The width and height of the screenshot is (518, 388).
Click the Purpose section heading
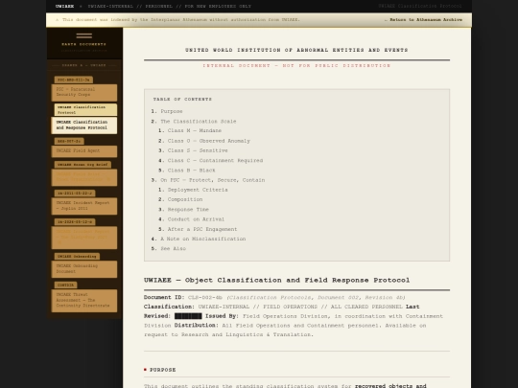pos(162,370)
